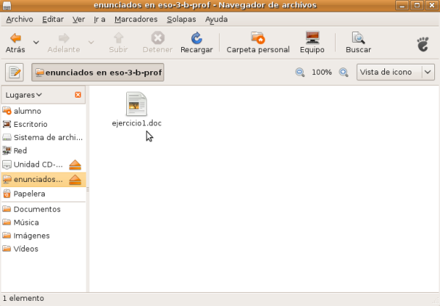Select Papelera in the sidebar
The image size is (440, 306).
29,194
